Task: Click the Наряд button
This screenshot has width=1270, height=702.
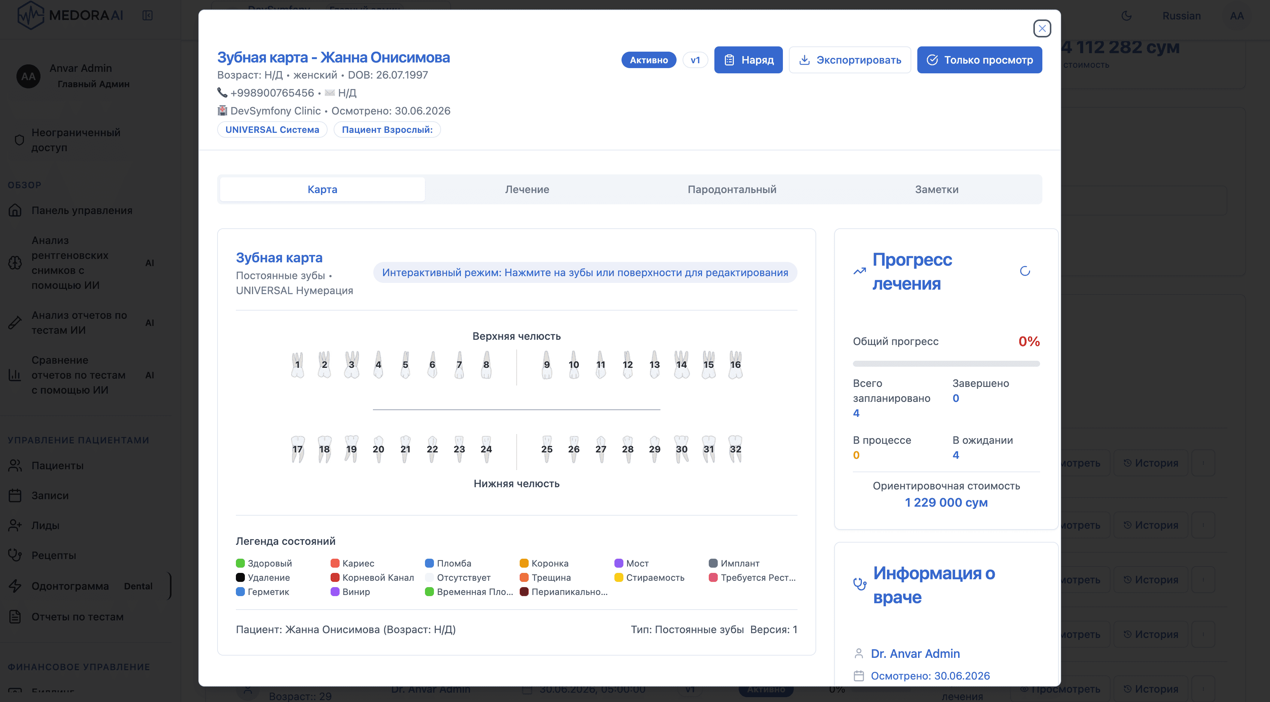Action: click(748, 60)
